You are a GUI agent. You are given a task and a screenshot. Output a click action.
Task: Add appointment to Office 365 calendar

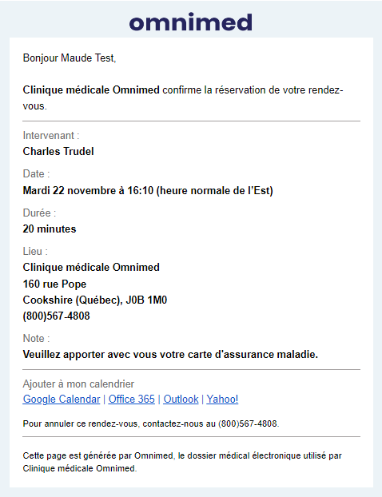[132, 399]
